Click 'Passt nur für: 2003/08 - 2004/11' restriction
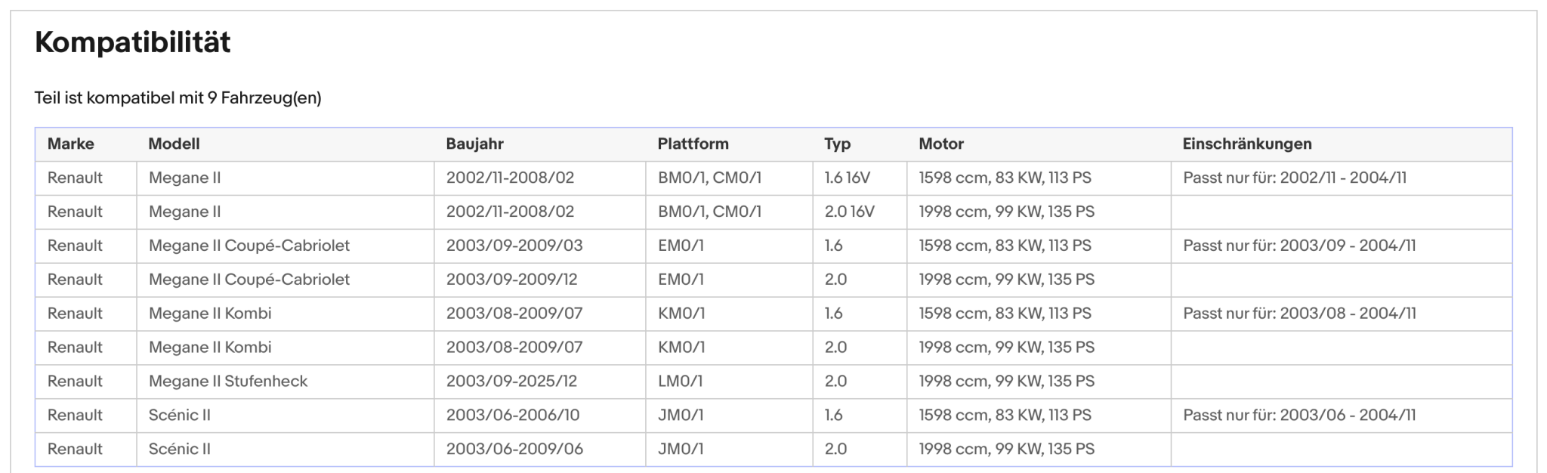 pyautogui.click(x=1299, y=314)
